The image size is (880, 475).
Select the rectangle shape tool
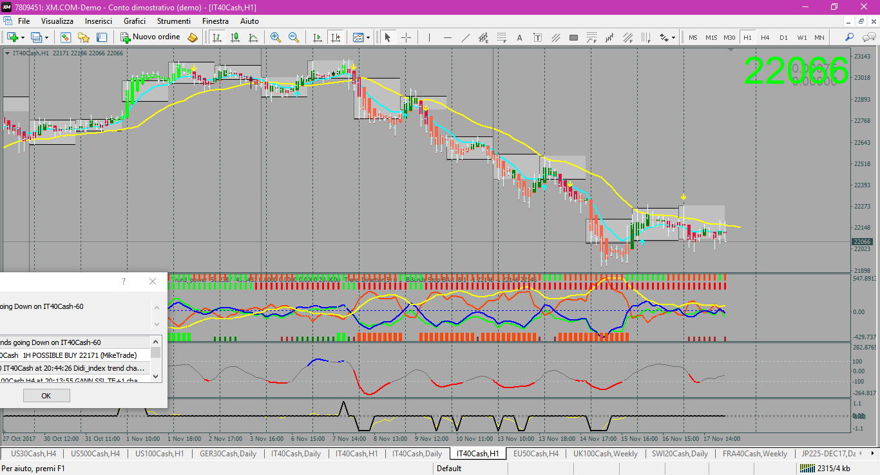[573, 37]
